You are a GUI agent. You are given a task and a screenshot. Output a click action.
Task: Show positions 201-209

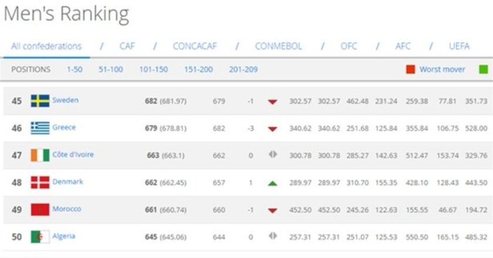[x=244, y=69]
